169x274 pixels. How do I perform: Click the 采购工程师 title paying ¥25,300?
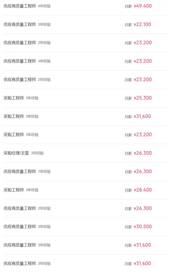[x=14, y=98]
